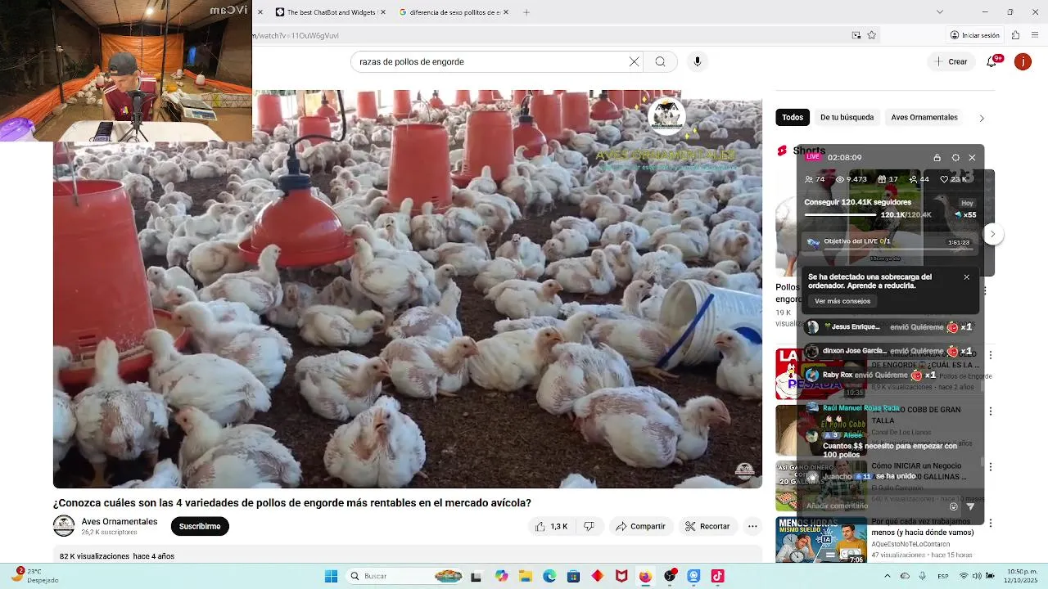Click Ver más consejos button

842,301
